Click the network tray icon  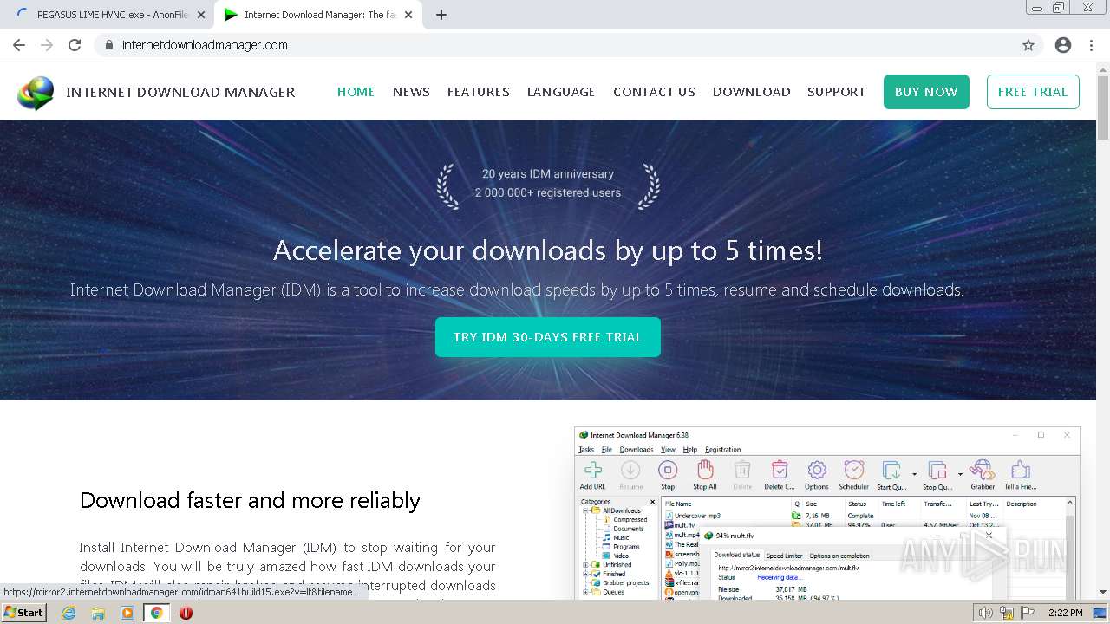(x=1007, y=613)
